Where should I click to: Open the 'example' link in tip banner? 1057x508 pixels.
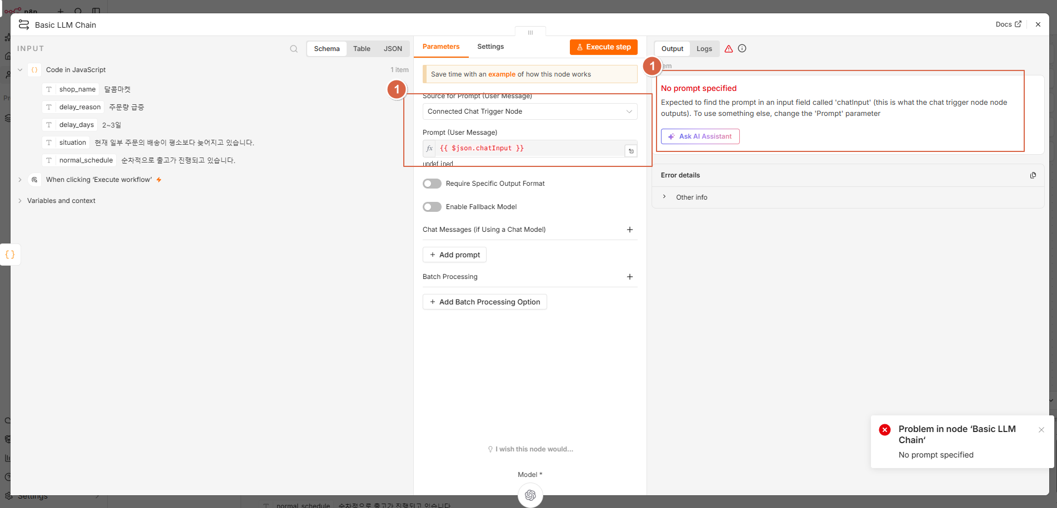[x=502, y=74]
